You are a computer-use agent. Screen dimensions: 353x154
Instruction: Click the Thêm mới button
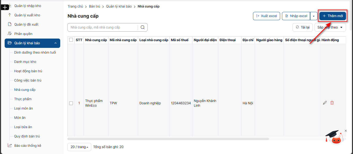333,16
